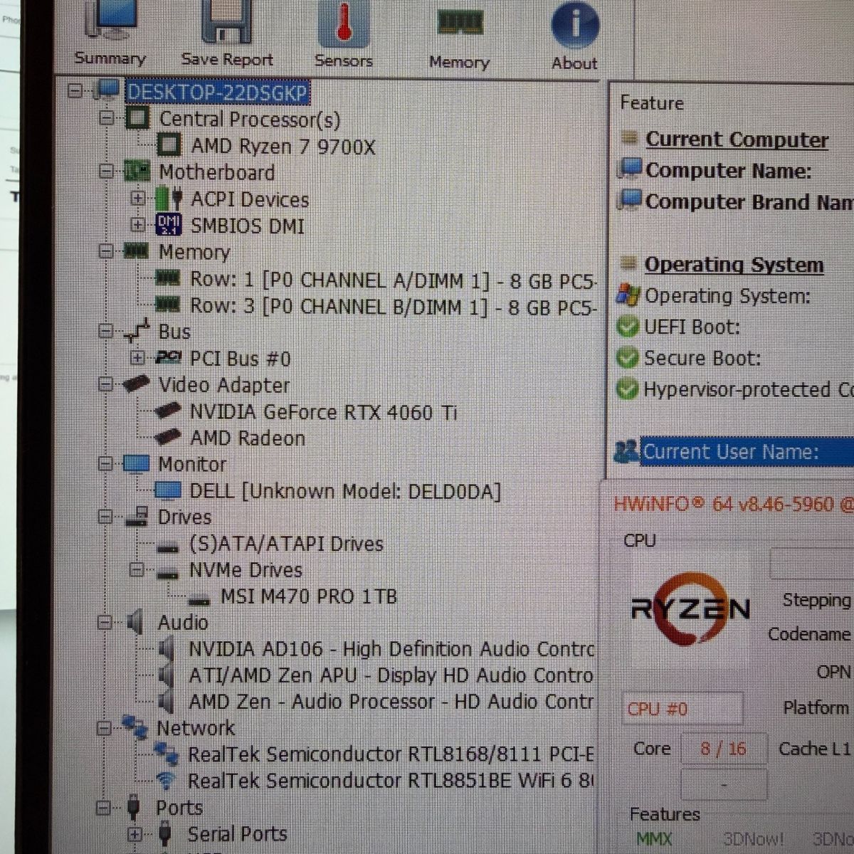The image size is (854, 854).
Task: Select Row: 3 CHANNEL B/DIMM 1 memory
Action: click(x=393, y=307)
